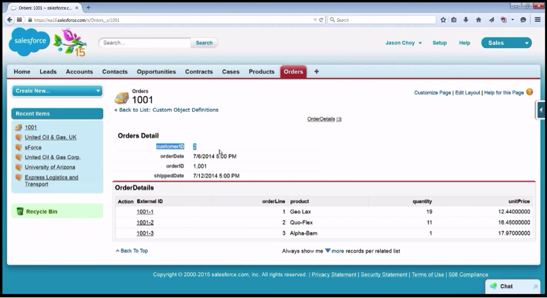The width and height of the screenshot is (547, 298).
Task: Focus the Salesforce Search... input field
Action: (145, 43)
